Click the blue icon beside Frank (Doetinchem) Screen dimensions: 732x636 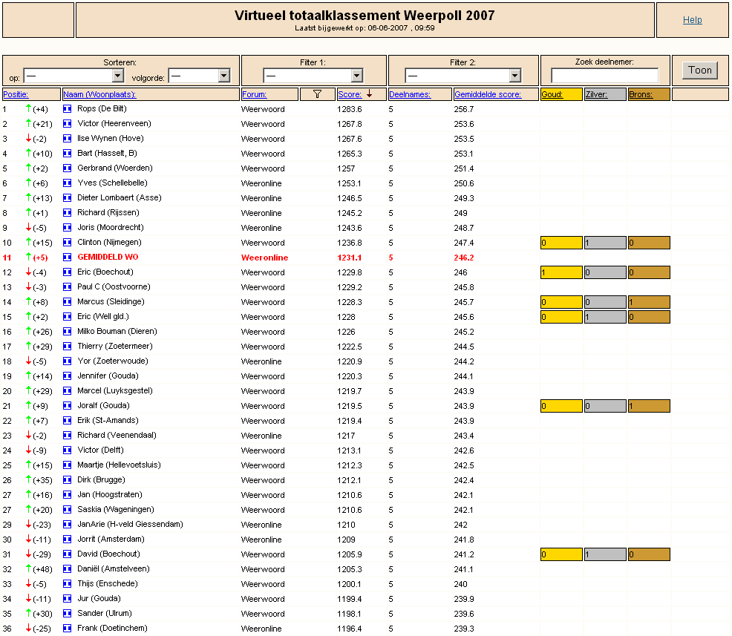tap(68, 628)
